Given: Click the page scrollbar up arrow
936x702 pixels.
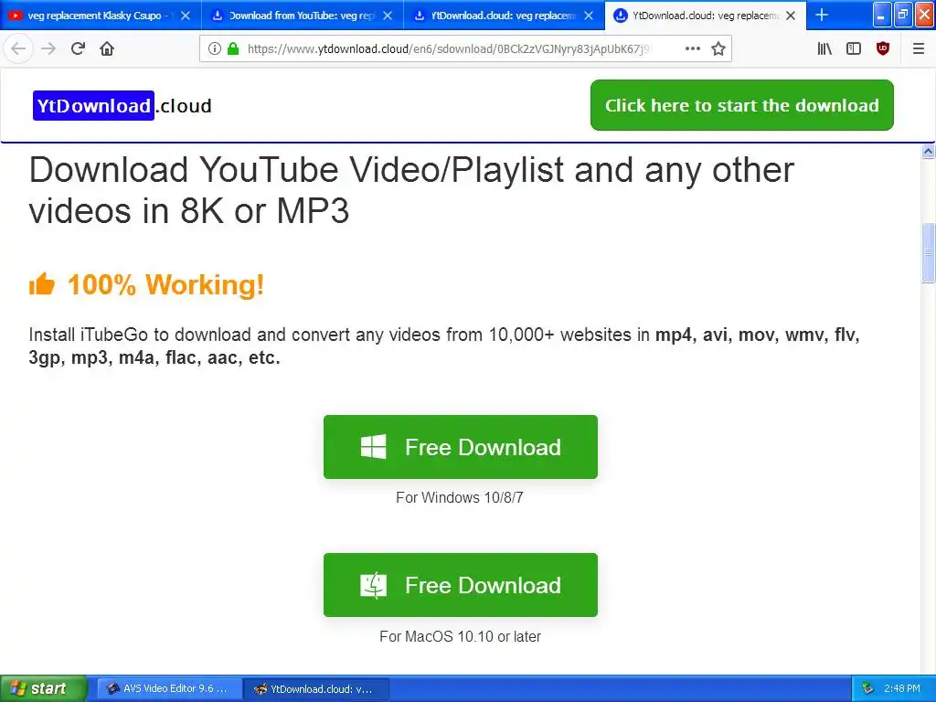Looking at the screenshot, I should point(929,152).
